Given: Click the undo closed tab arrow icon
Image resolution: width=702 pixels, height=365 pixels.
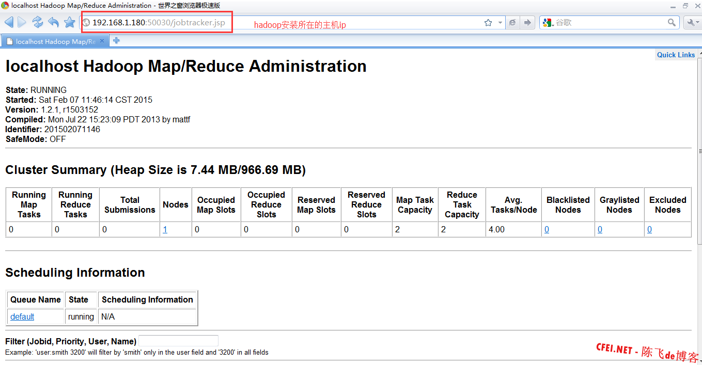Looking at the screenshot, I should [53, 22].
